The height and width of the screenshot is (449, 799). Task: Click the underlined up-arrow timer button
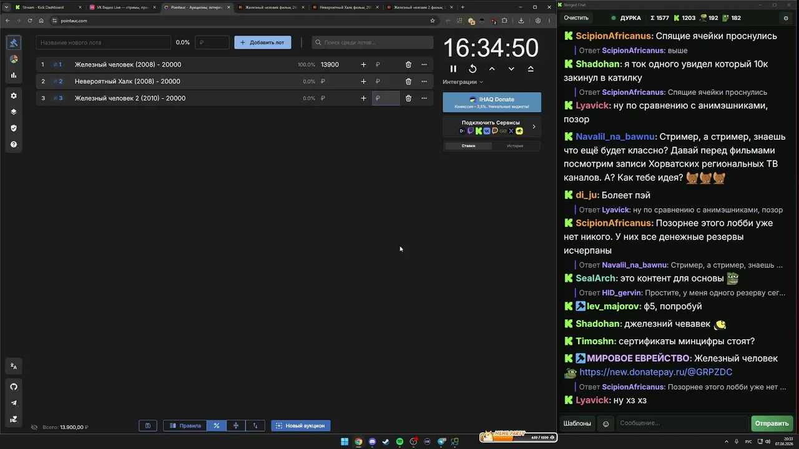(x=531, y=69)
